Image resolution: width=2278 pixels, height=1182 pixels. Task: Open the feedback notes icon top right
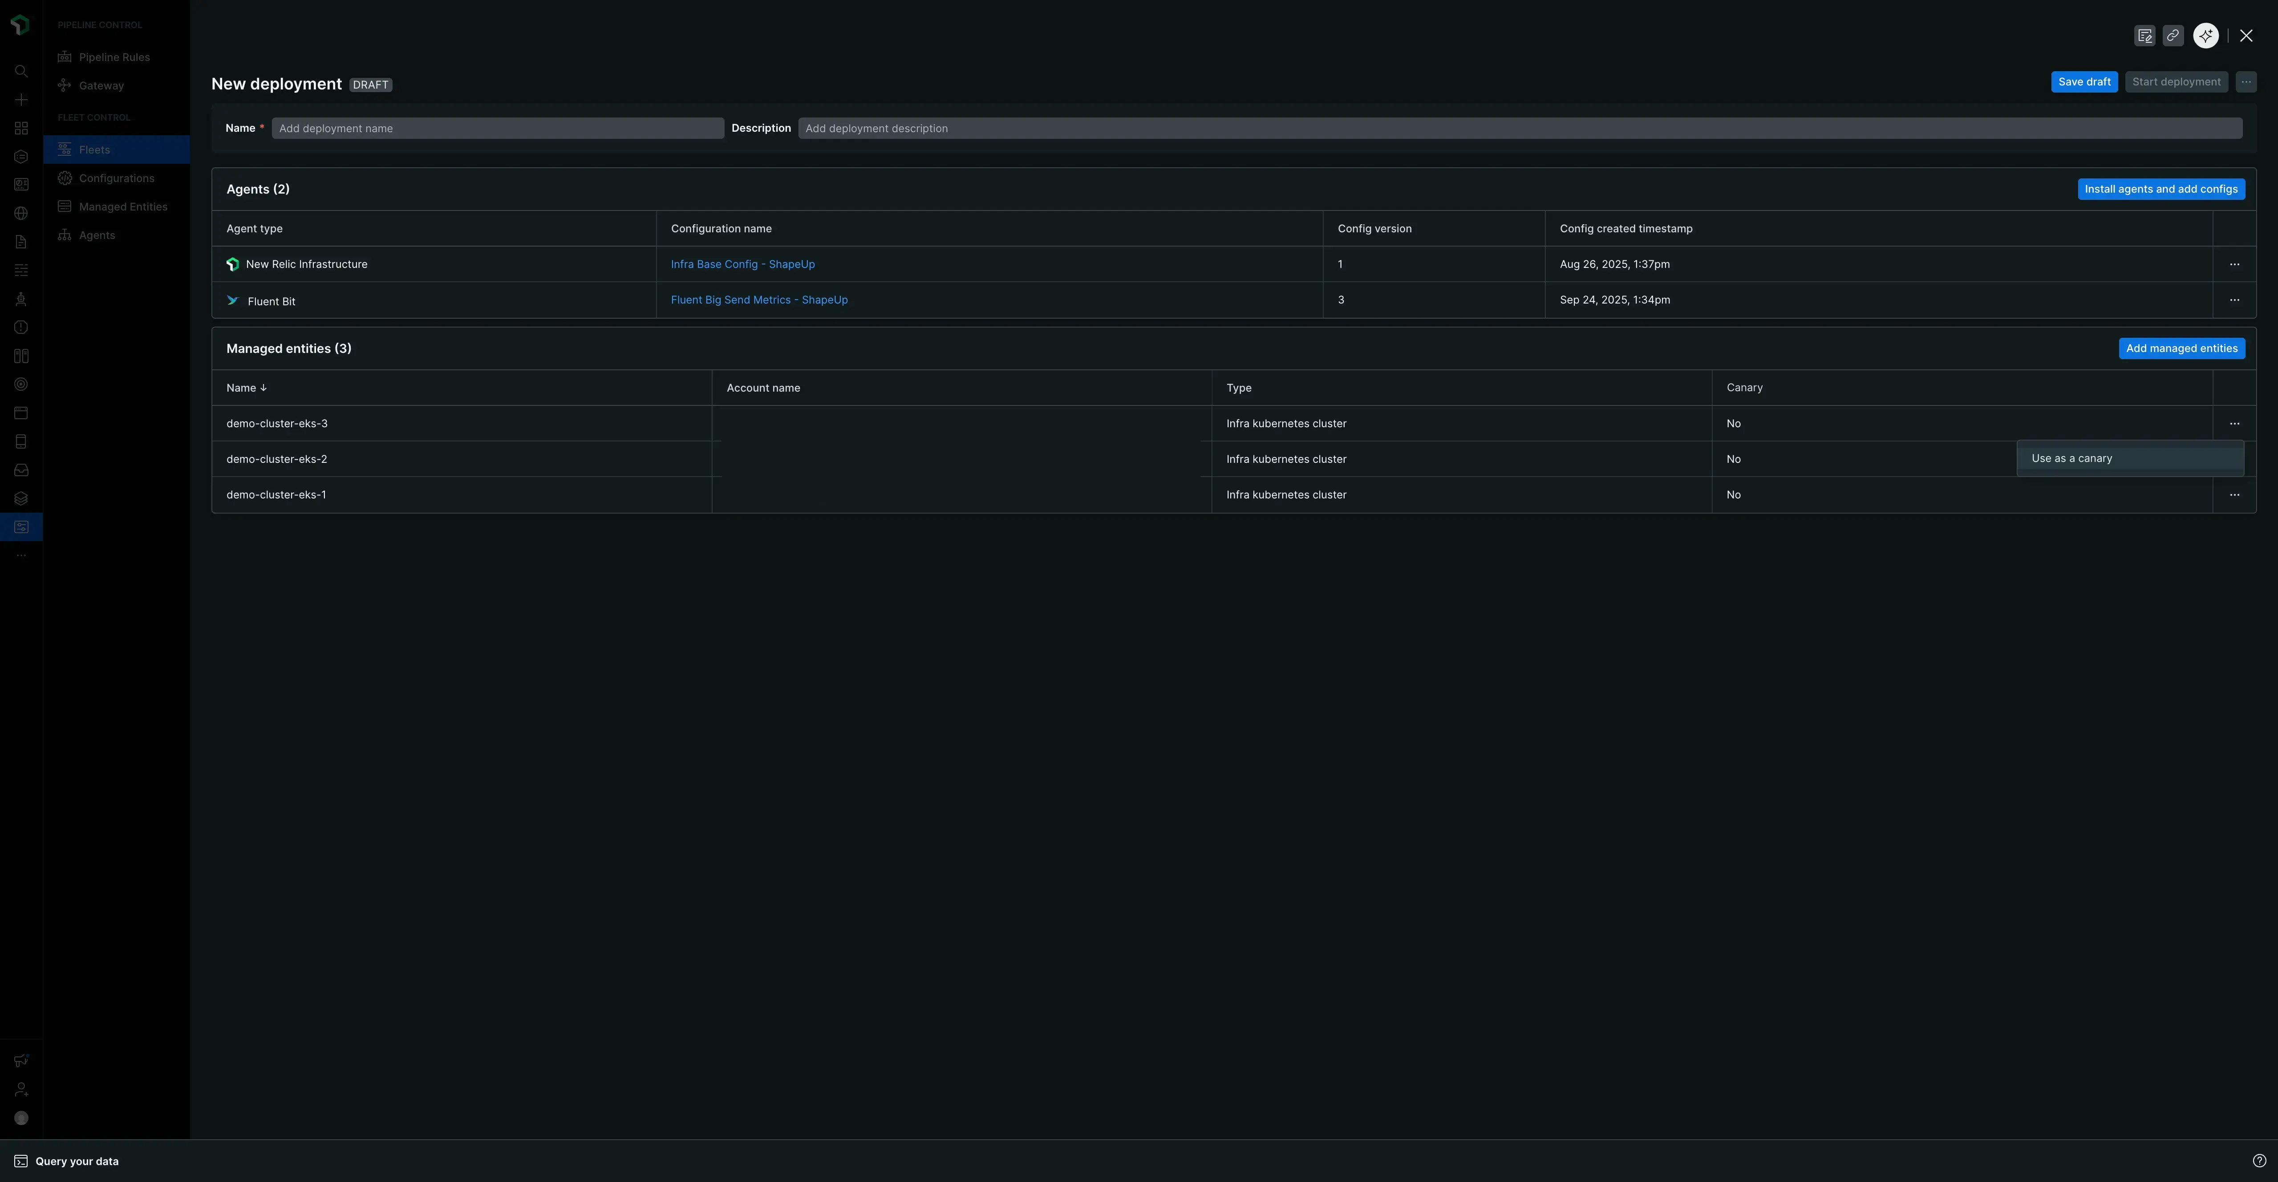pyautogui.click(x=2144, y=35)
